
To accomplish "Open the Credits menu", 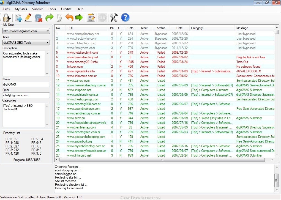I will [66, 9].
